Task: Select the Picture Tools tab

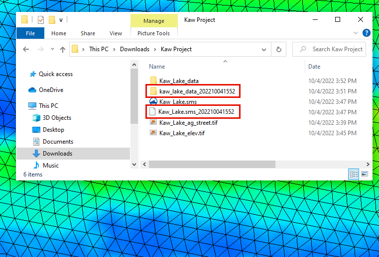Action: (x=153, y=33)
